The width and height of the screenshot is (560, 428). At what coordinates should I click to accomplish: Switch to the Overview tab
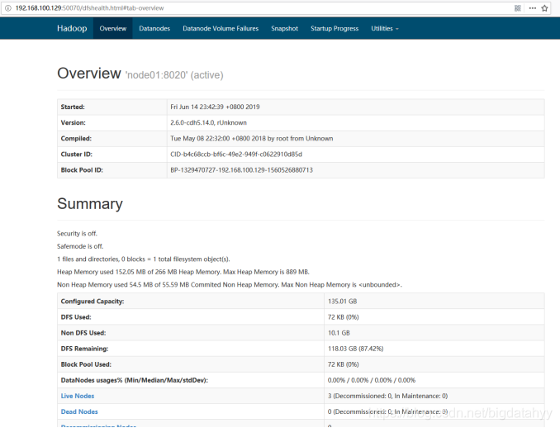pos(113,28)
